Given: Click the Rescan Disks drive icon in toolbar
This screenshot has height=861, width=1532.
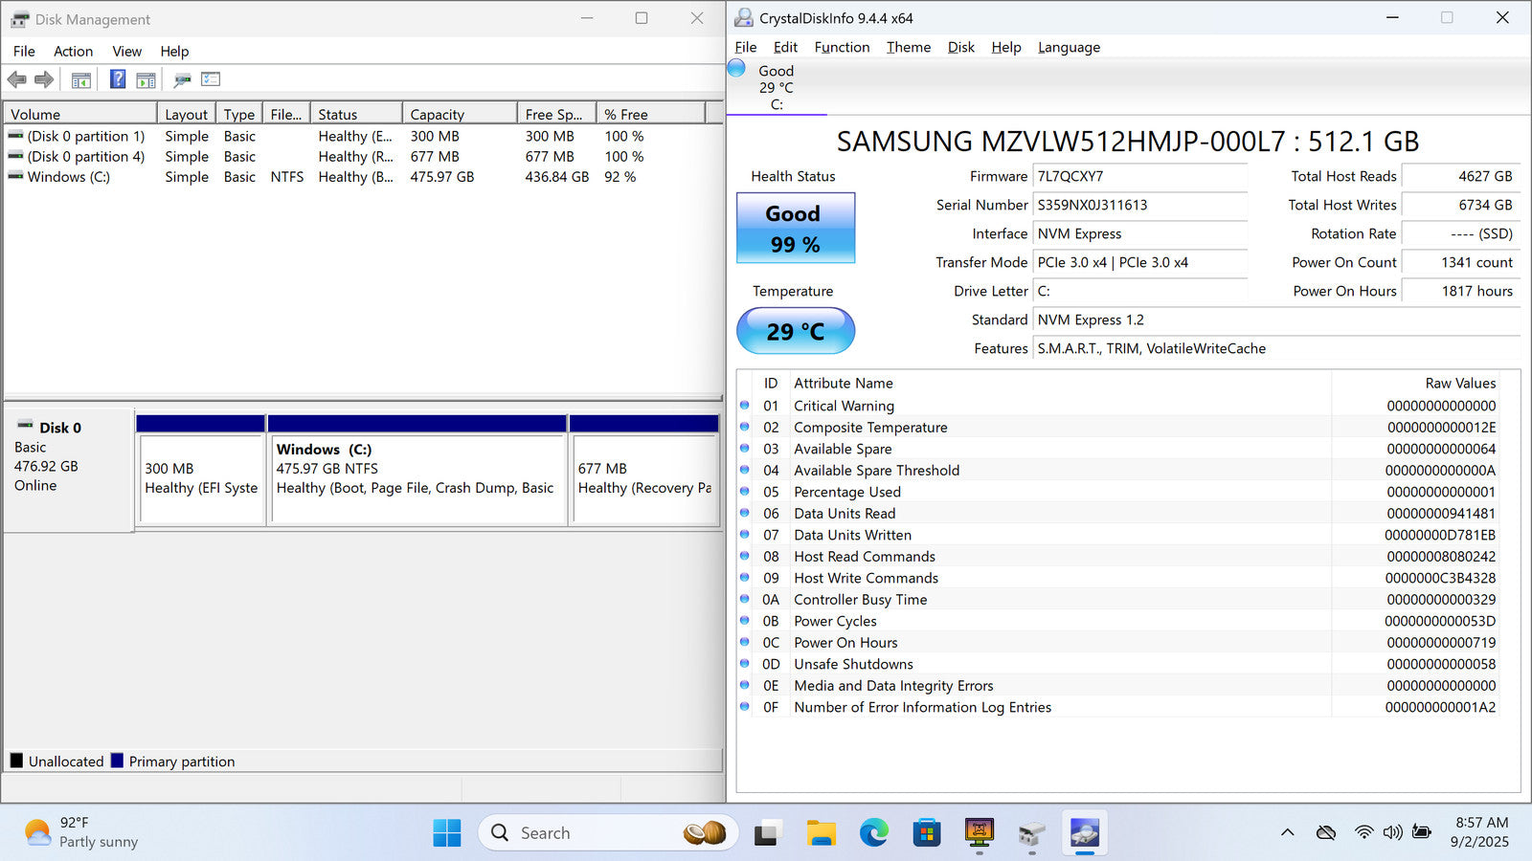Looking at the screenshot, I should pyautogui.click(x=182, y=79).
